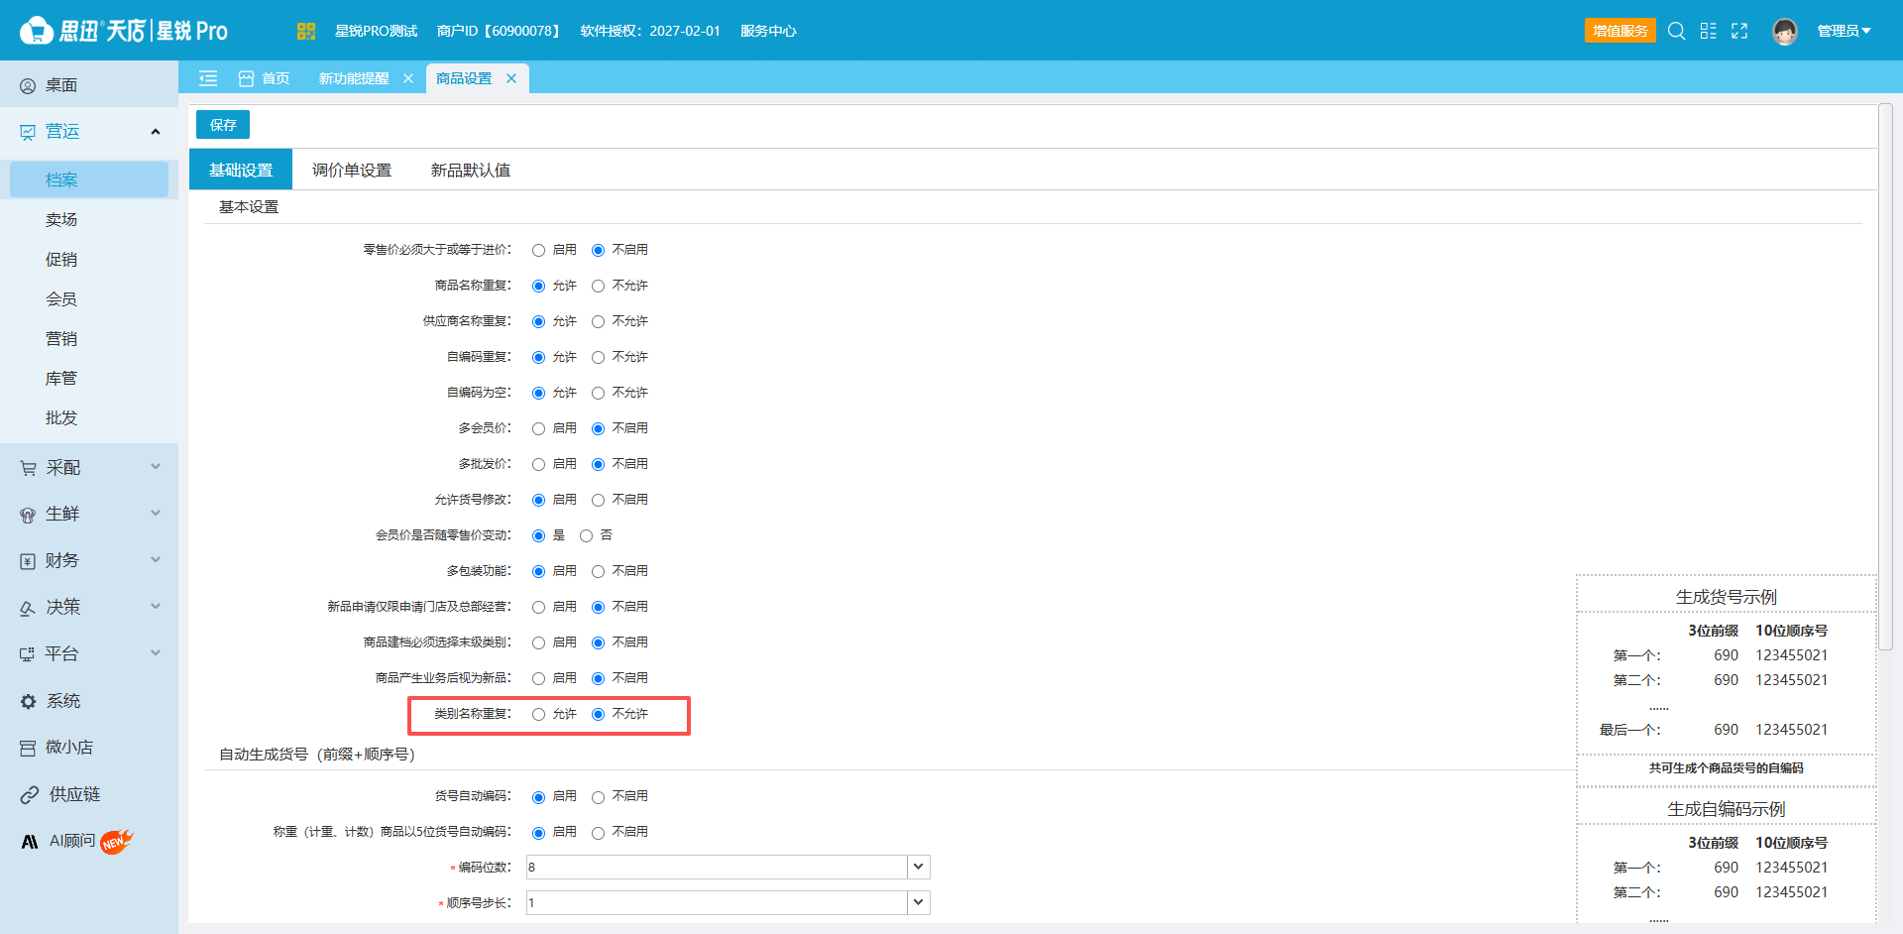Click 星锐PRO测试 in header
The image size is (1903, 934).
pyautogui.click(x=376, y=31)
